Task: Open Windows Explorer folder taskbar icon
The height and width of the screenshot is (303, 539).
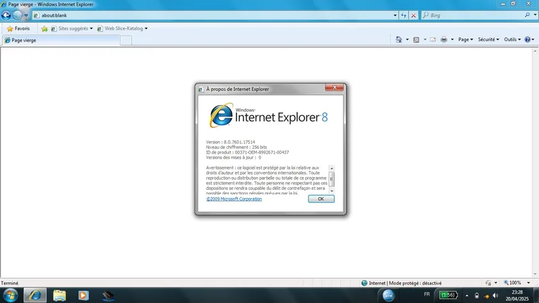Action: 59,296
